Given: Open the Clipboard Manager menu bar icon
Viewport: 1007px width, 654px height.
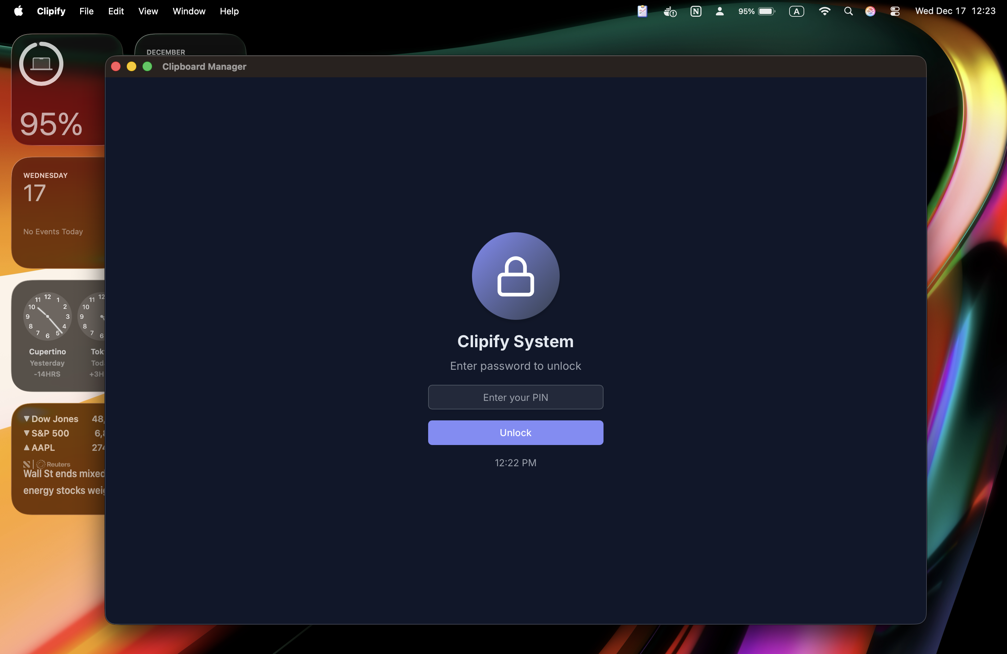Looking at the screenshot, I should (642, 11).
